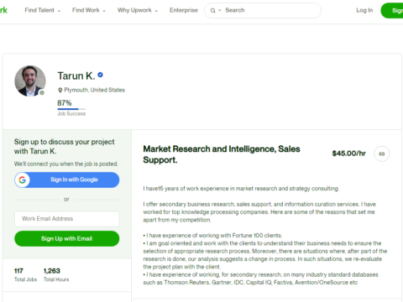Click Sign In with Google button
403x302 pixels.
coord(67,180)
